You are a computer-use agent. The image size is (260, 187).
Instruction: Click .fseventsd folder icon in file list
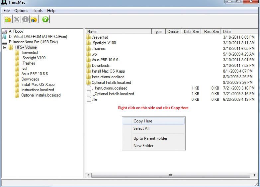click(89, 37)
